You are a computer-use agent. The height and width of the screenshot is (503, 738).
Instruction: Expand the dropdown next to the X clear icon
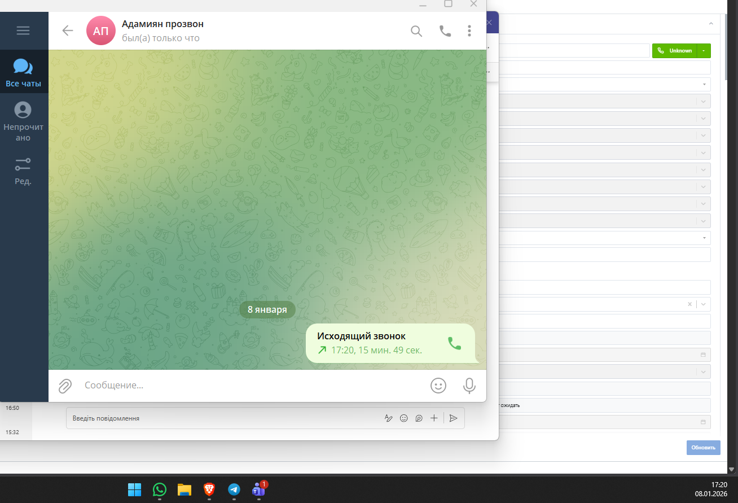coord(704,304)
